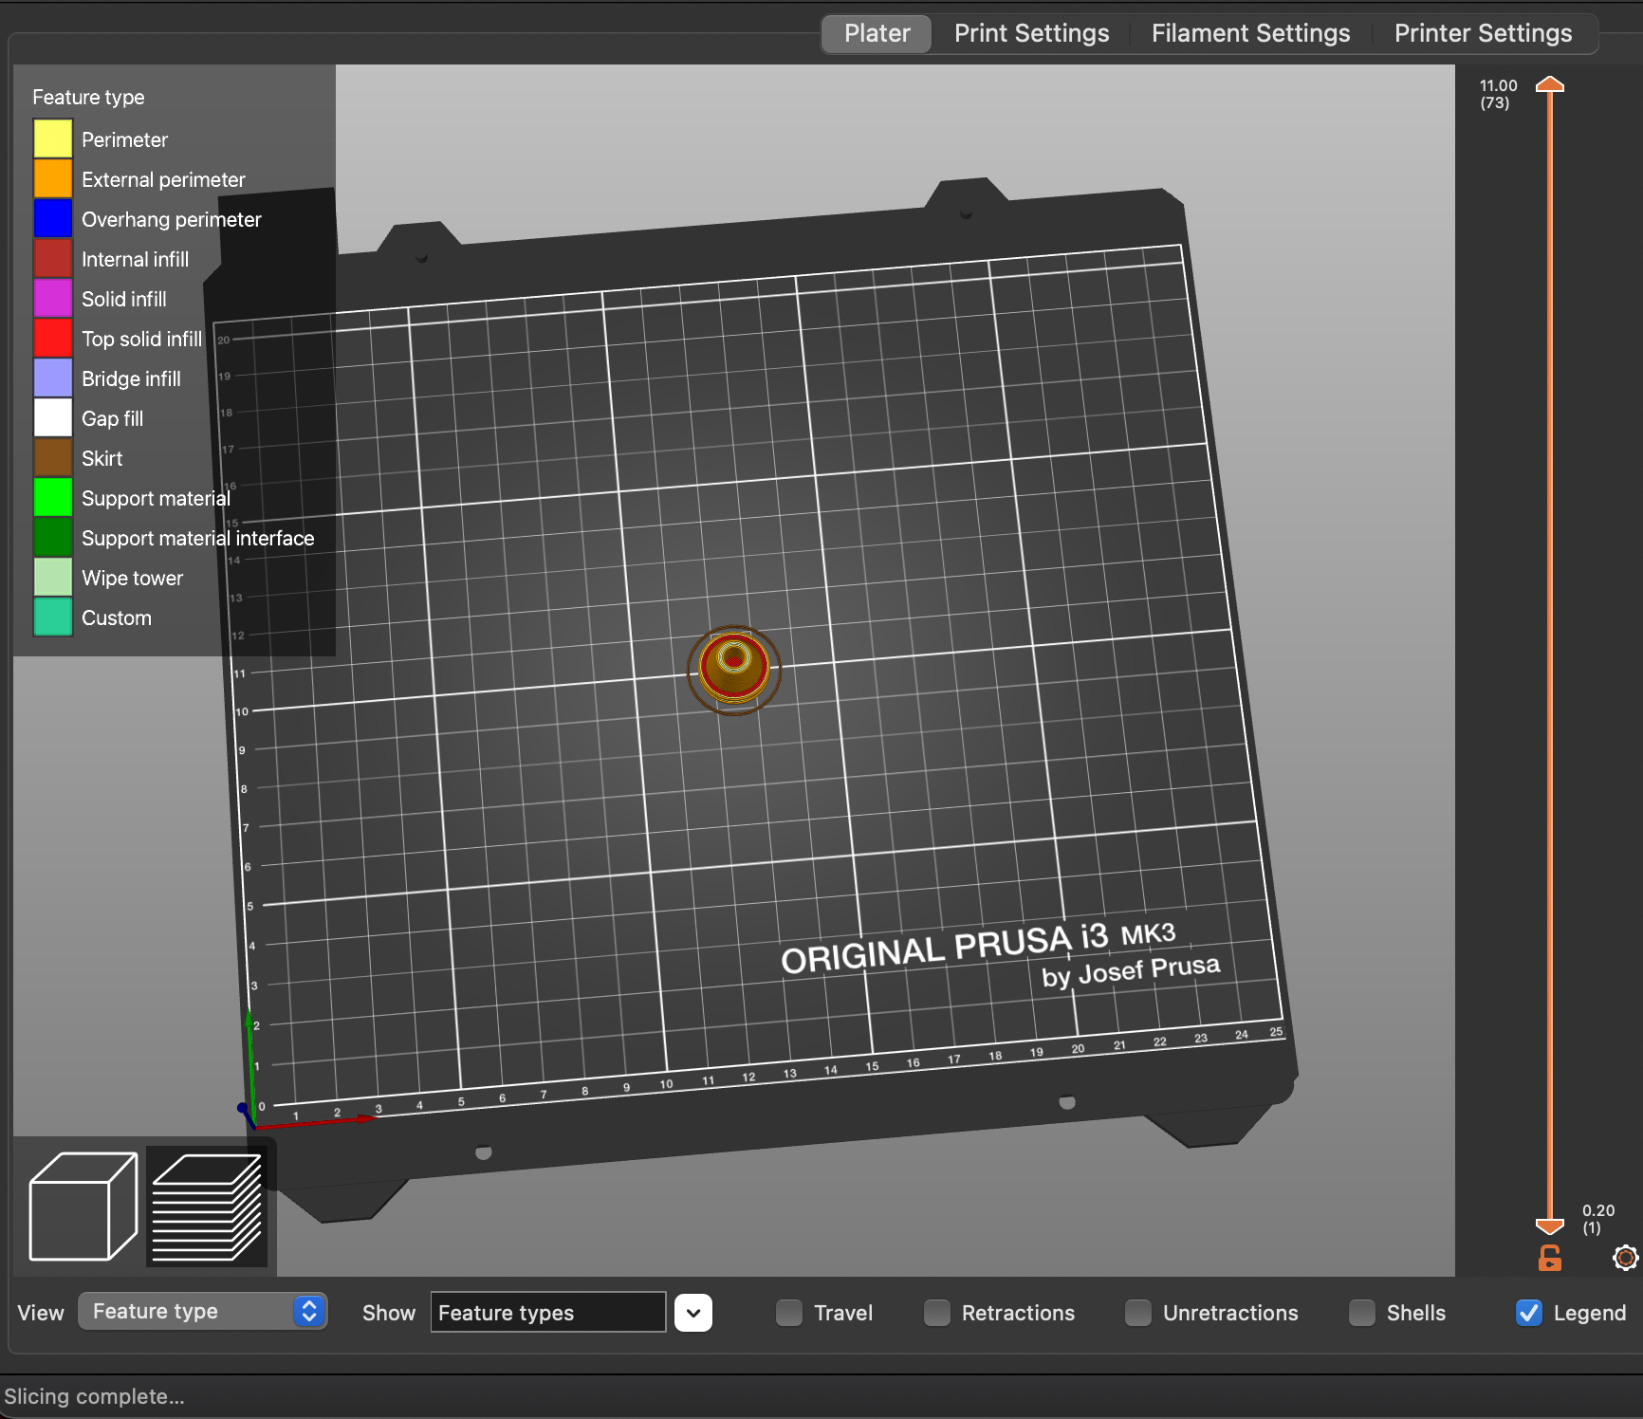
Task: Enable the Travel checkbox
Action: [x=789, y=1313]
